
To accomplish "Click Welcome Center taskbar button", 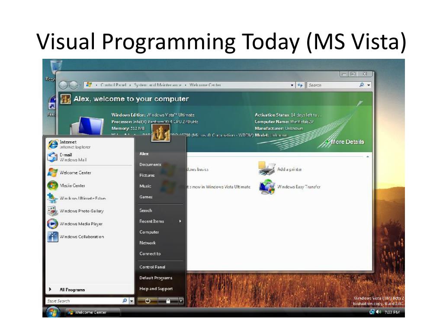I will coord(93,312).
